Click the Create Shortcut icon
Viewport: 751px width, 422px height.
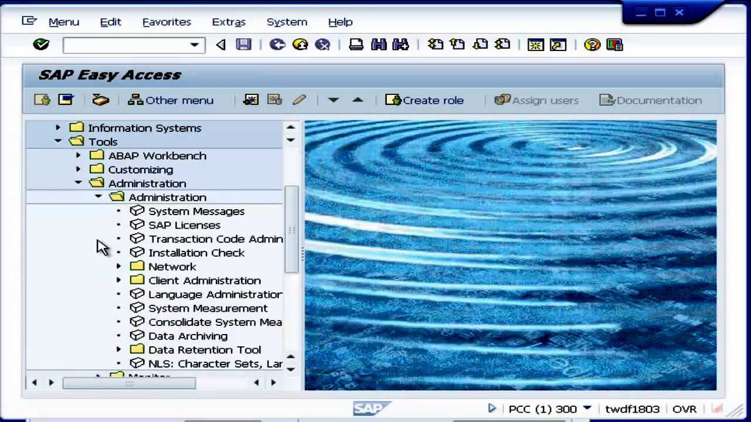click(558, 45)
